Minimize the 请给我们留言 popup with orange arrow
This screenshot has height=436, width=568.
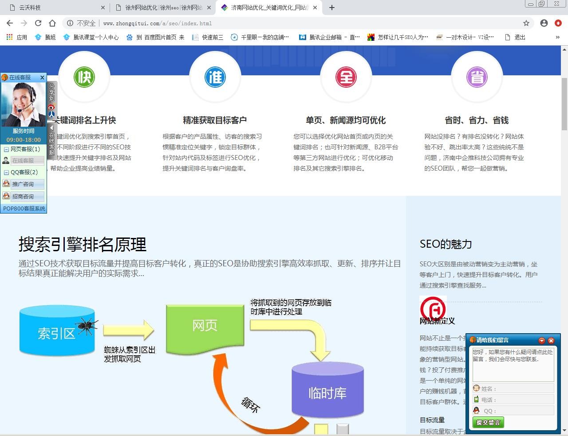tap(541, 340)
